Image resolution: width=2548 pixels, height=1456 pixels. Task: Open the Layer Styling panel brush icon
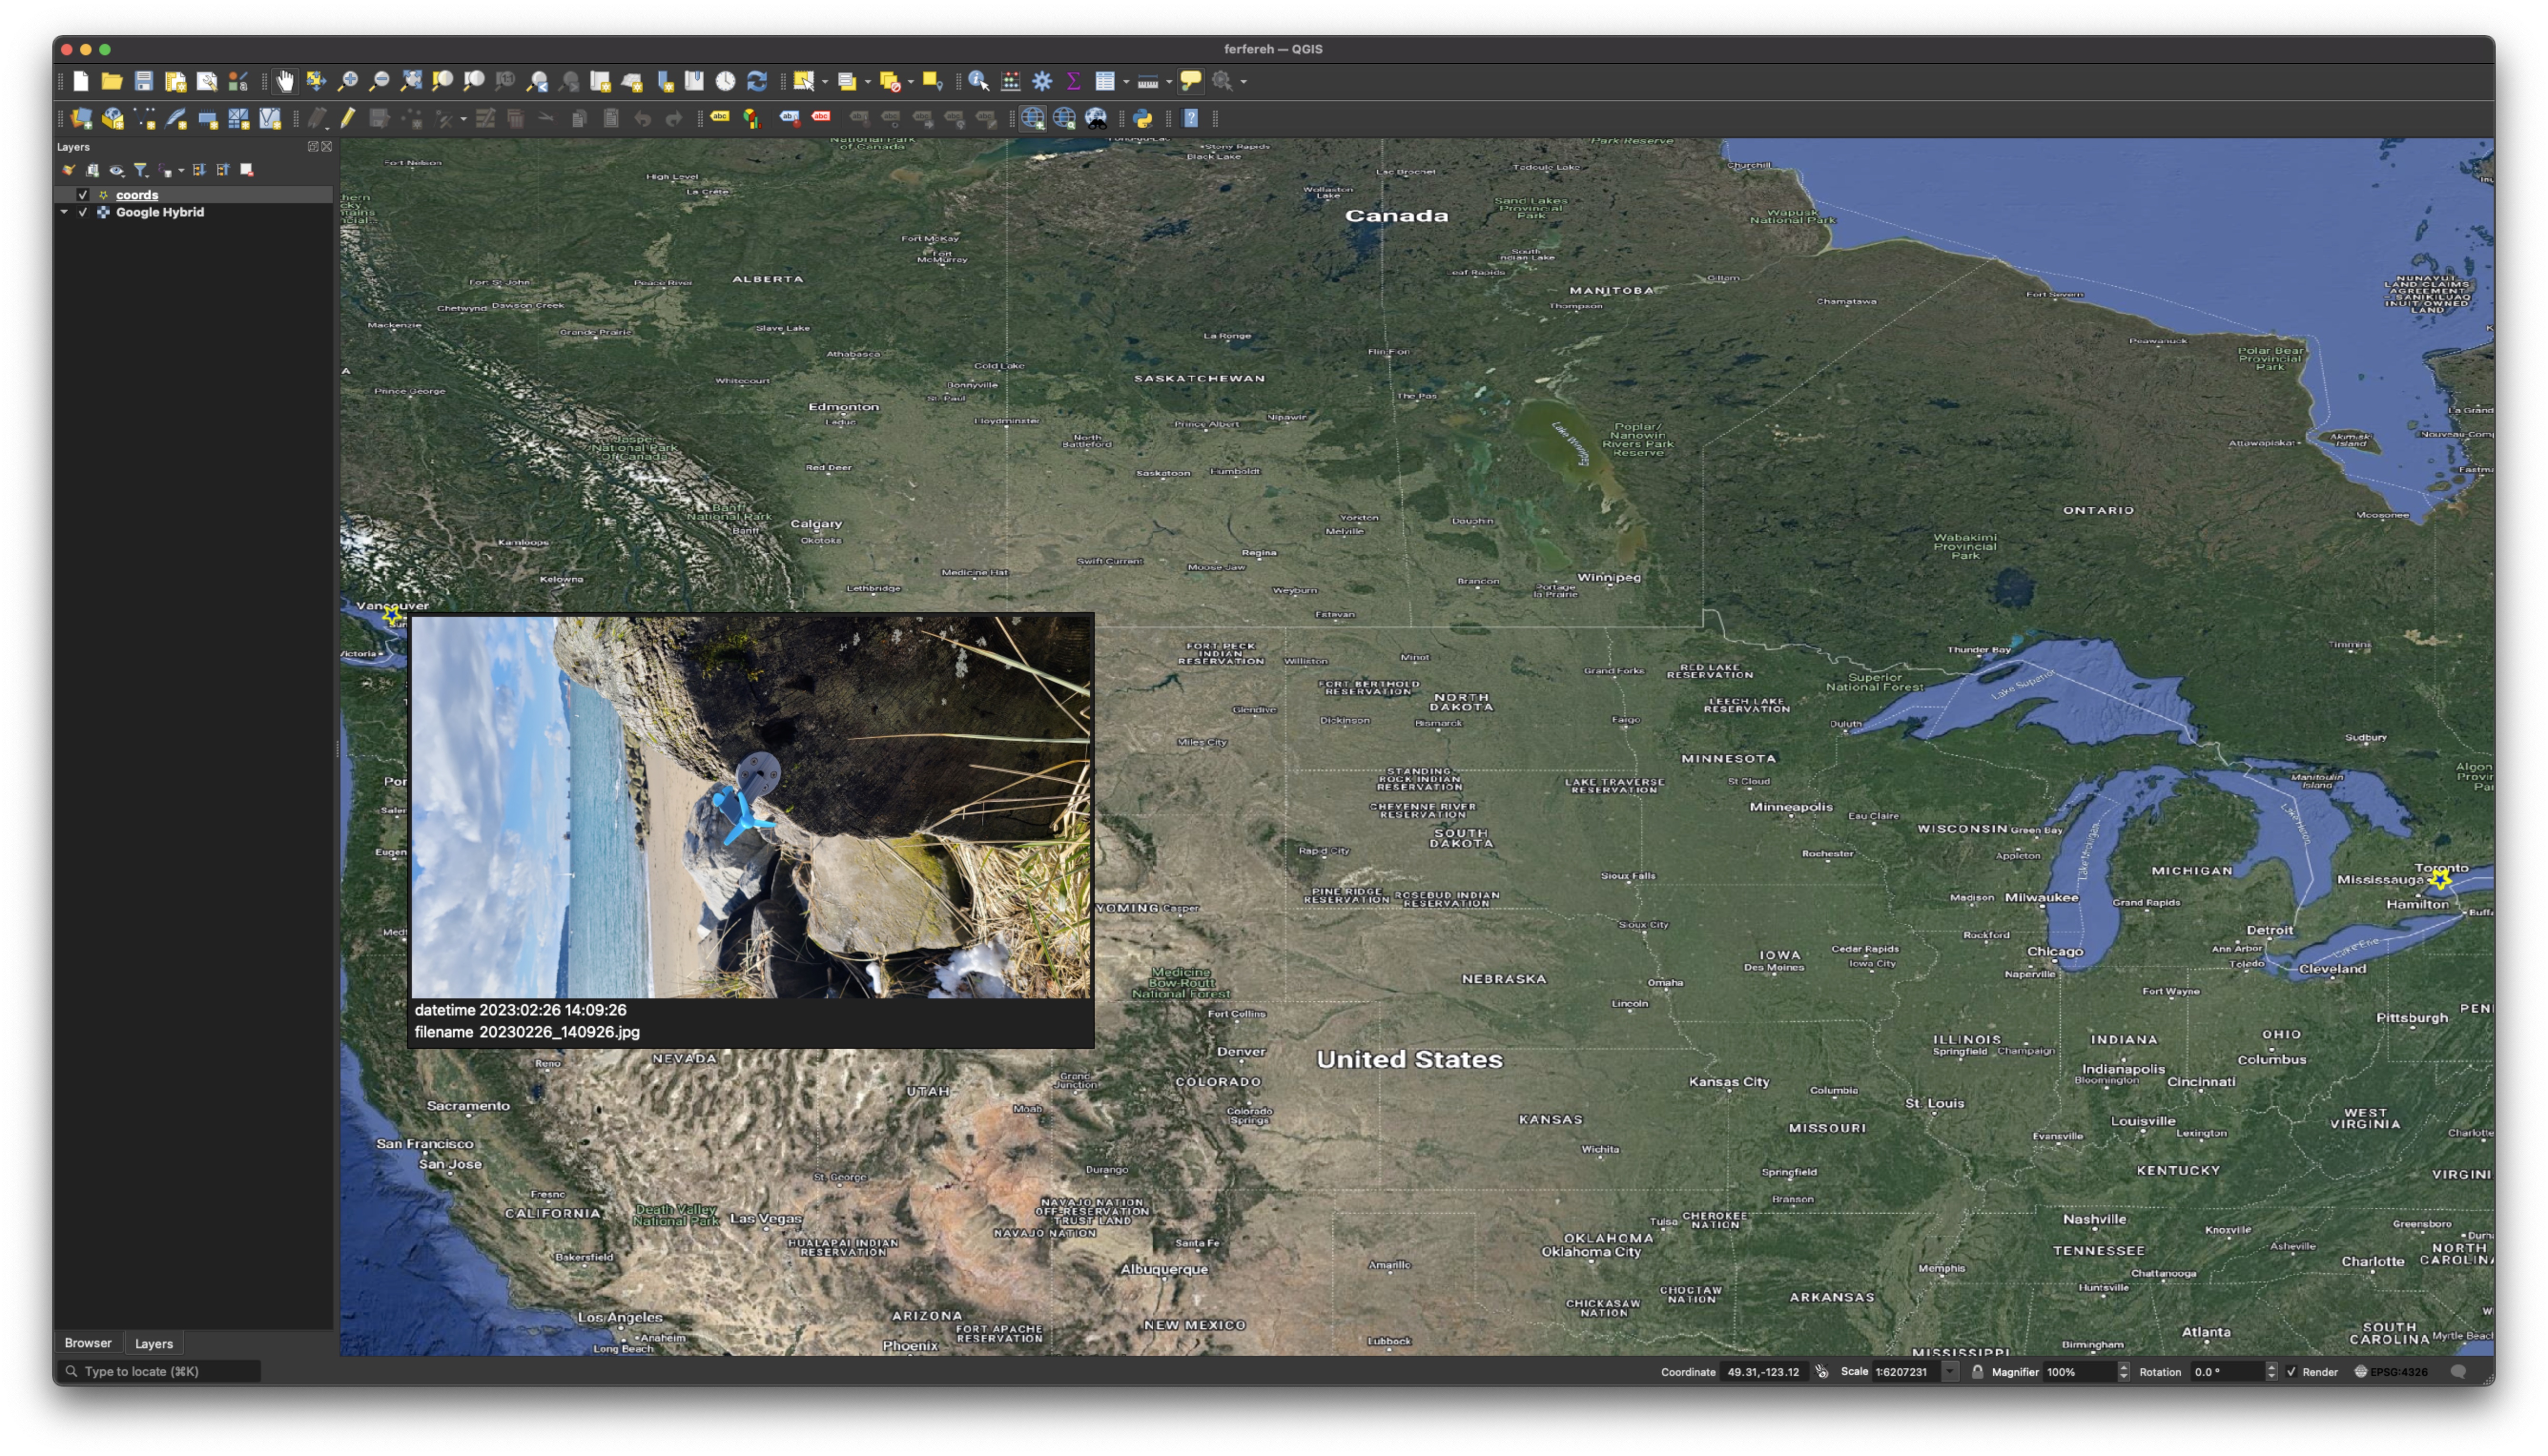tap(69, 171)
